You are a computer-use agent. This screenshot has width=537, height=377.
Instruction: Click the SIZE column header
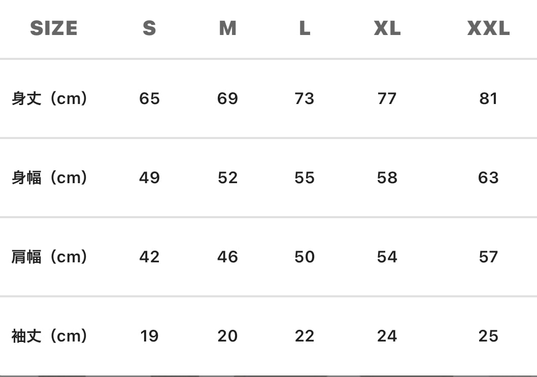[54, 28]
